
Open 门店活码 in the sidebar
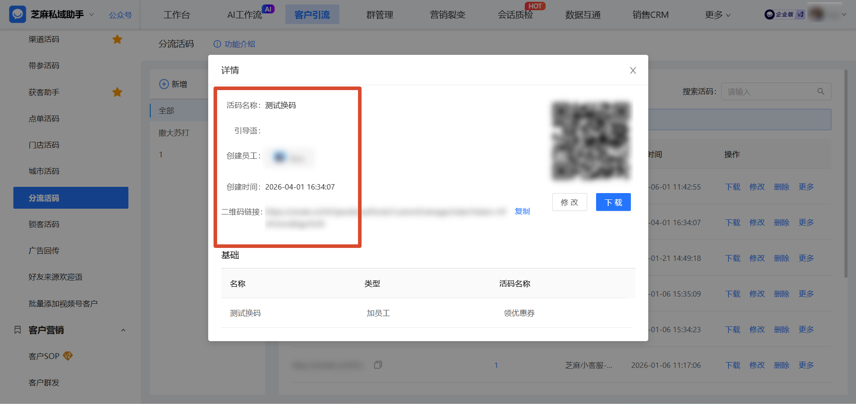tap(44, 145)
